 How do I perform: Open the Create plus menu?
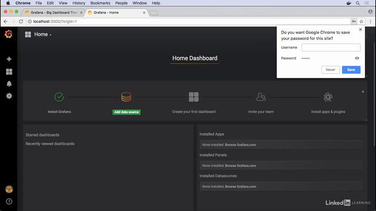click(9, 59)
